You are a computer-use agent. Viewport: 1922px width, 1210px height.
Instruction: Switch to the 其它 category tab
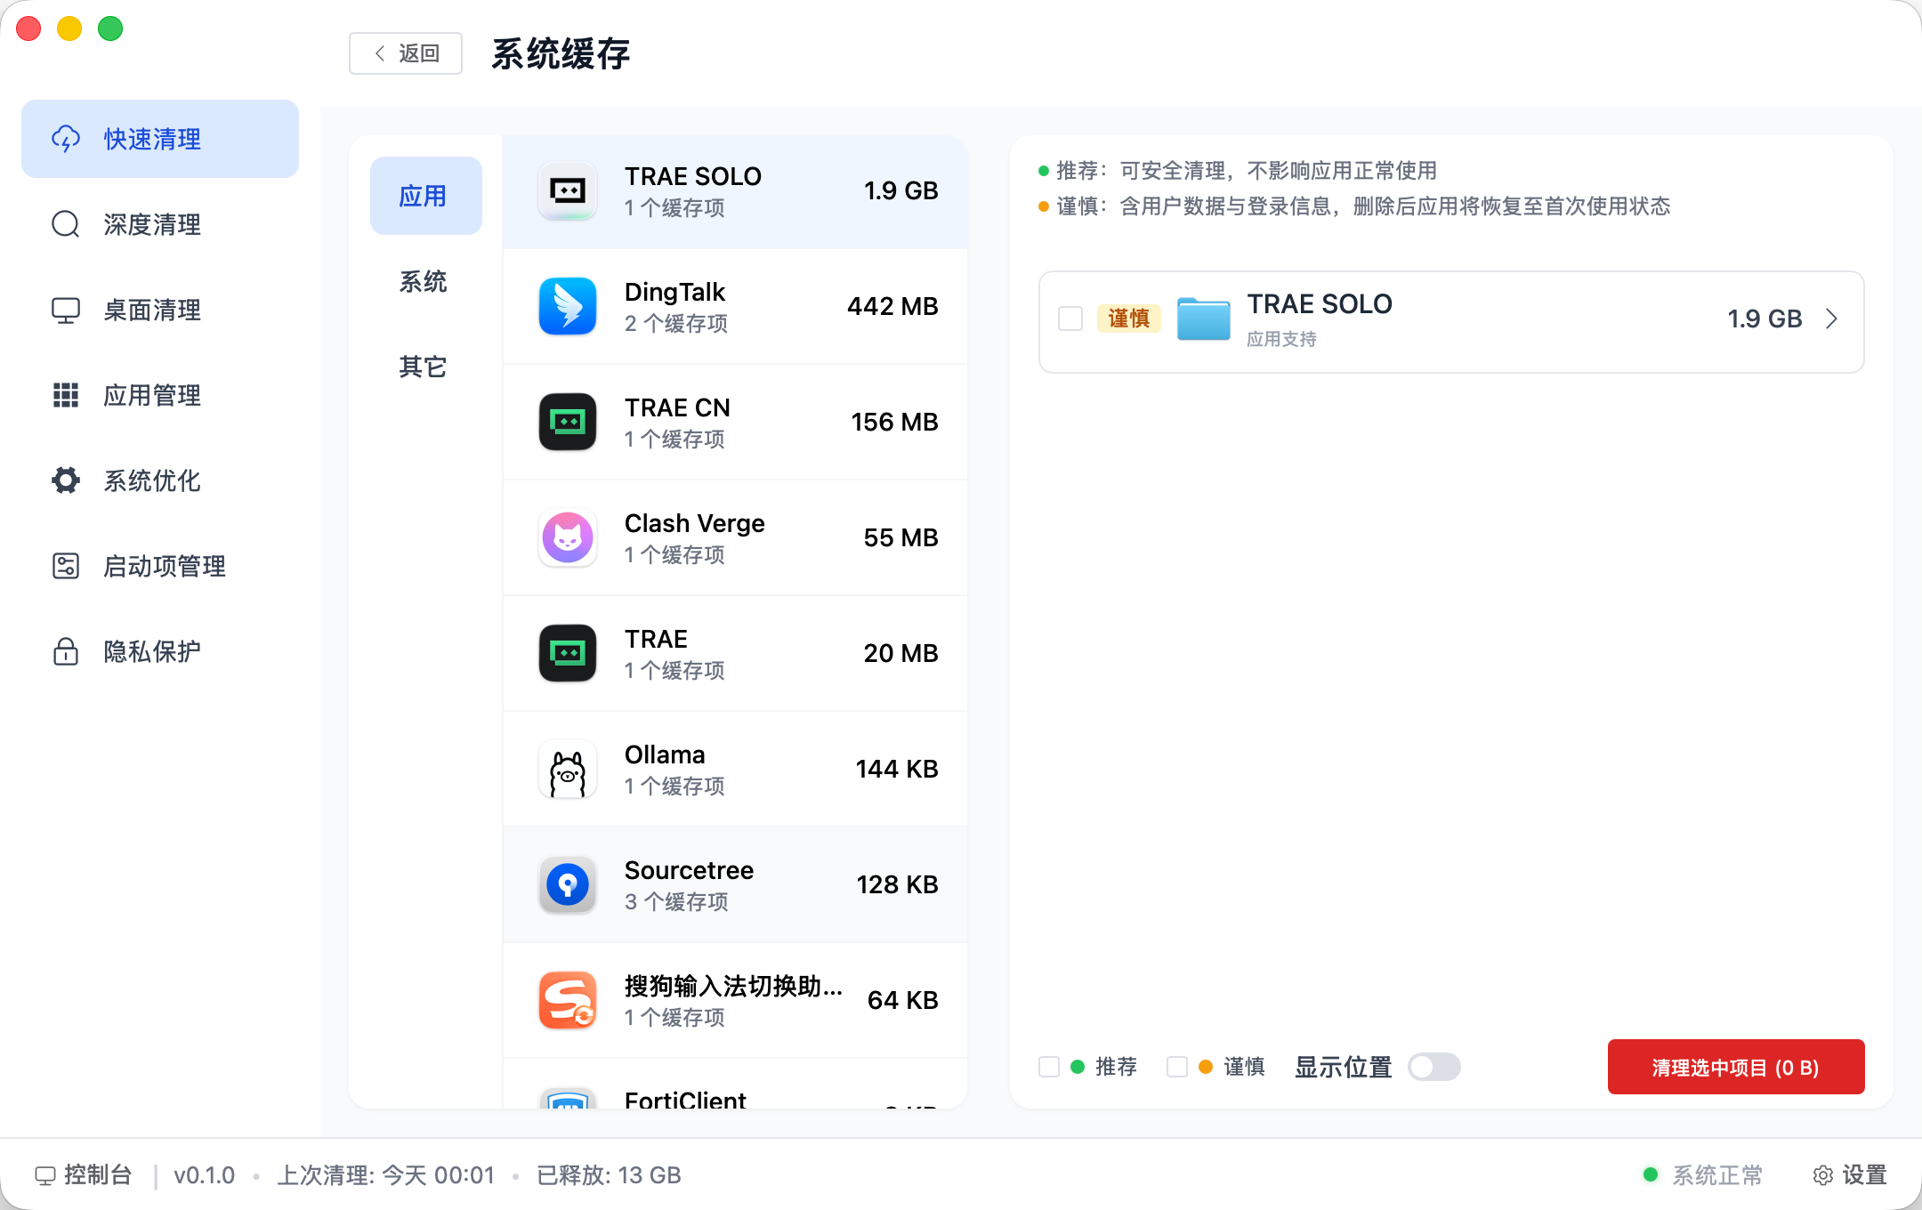coord(424,367)
